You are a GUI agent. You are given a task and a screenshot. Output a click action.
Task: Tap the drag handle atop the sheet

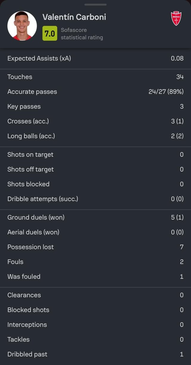tap(95, 5)
